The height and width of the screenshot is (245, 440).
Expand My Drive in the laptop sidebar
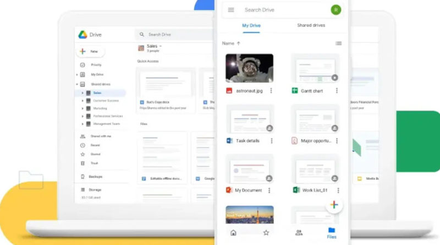[77, 75]
